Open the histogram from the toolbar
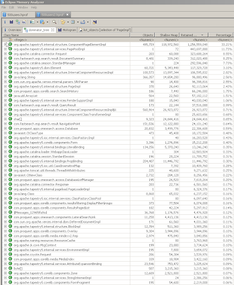The height and width of the screenshot is (285, 234). pyautogui.click(x=11, y=22)
